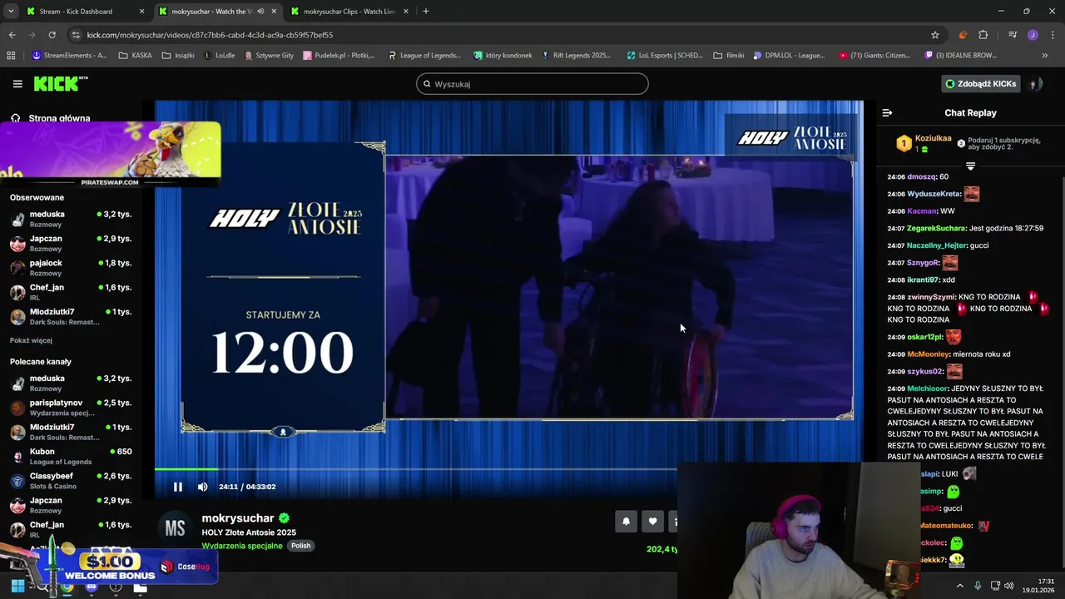The height and width of the screenshot is (599, 1065).
Task: Open the Pudelek.pl bookmark
Action: [339, 56]
